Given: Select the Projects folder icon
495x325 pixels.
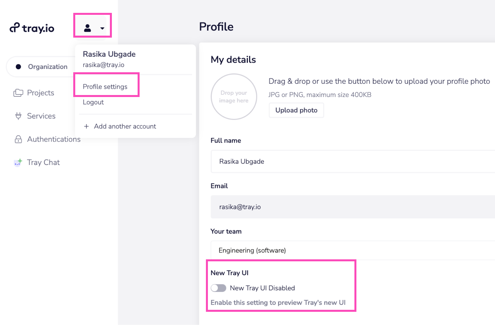Looking at the screenshot, I should pyautogui.click(x=18, y=93).
